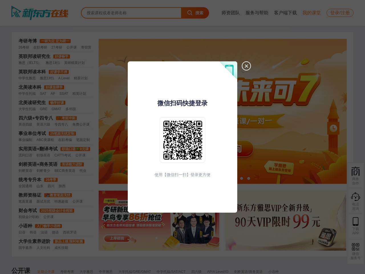365x274 pixels.
Task: Select SAT sub-link
Action: (x=43, y=94)
